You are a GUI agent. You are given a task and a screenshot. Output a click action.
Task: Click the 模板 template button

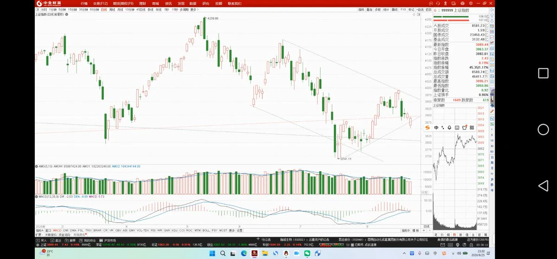pyautogui.click(x=415, y=230)
